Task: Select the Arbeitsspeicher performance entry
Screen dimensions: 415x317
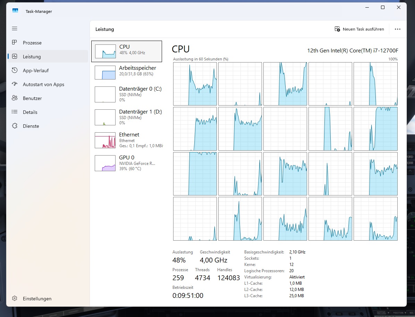Action: (127, 72)
